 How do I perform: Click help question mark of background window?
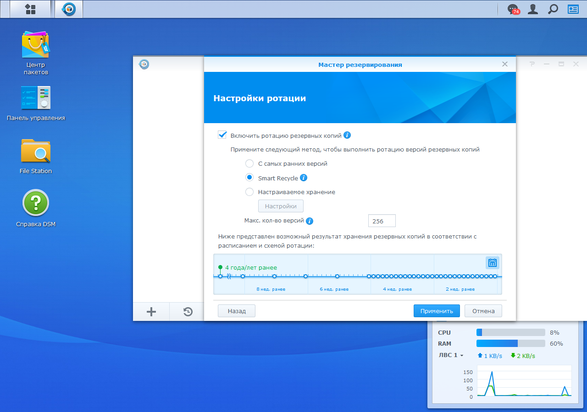pyautogui.click(x=532, y=64)
